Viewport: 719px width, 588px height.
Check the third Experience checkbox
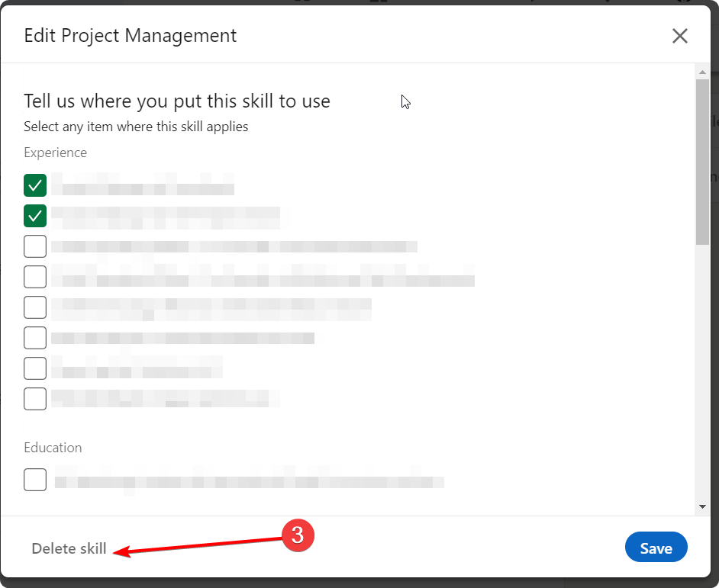click(x=35, y=246)
